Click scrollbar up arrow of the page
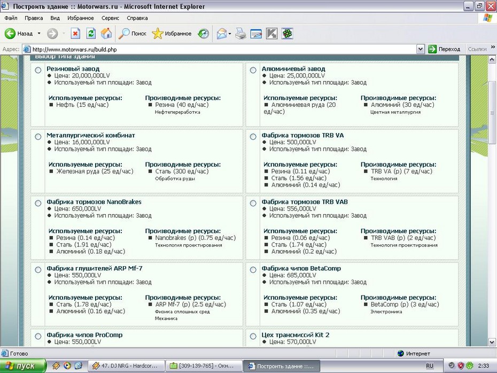Screen dimensions: 497x373 point(492,59)
